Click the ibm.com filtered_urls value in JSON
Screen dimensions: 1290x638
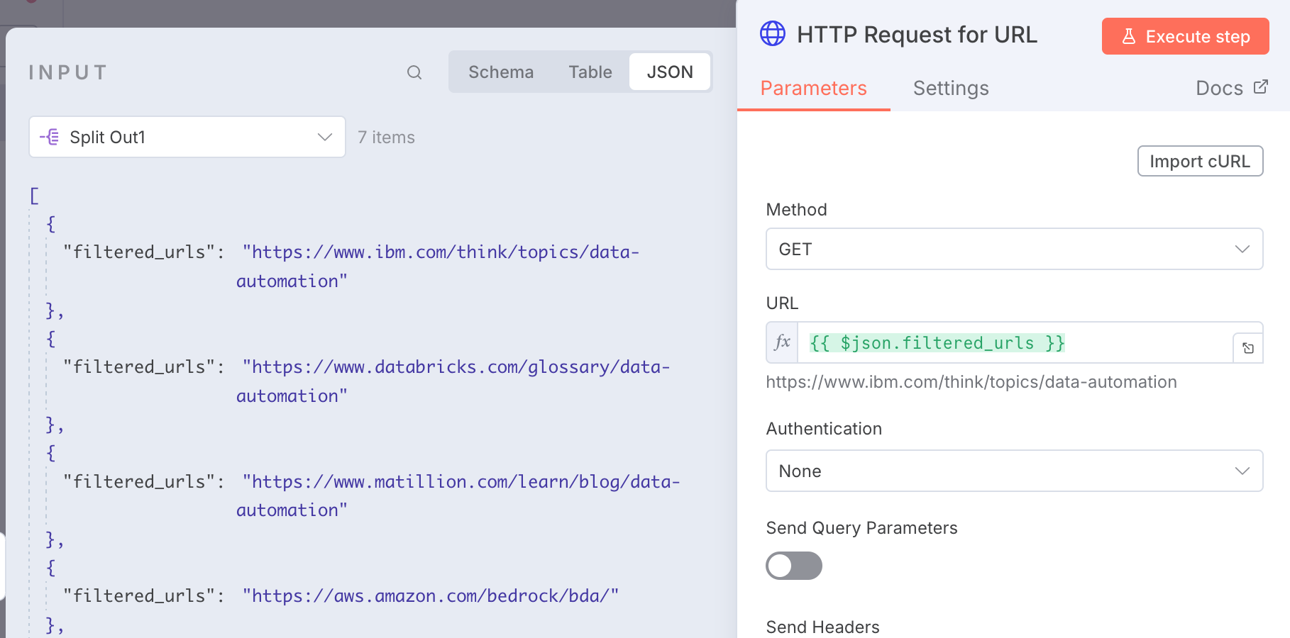pyautogui.click(x=440, y=253)
